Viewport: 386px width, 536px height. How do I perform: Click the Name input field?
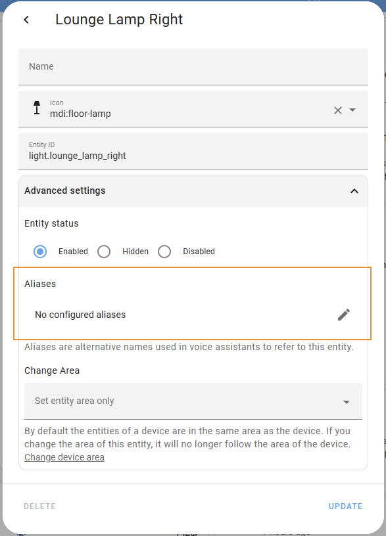(x=193, y=66)
